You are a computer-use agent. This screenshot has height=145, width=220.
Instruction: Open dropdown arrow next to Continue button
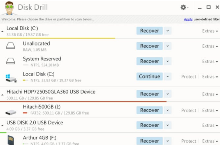(167, 76)
